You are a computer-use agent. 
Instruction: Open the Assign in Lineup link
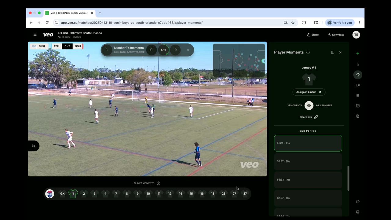pos(309,92)
